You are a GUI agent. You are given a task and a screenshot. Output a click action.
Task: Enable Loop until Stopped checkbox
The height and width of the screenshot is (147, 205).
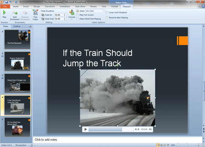(x=107, y=12)
